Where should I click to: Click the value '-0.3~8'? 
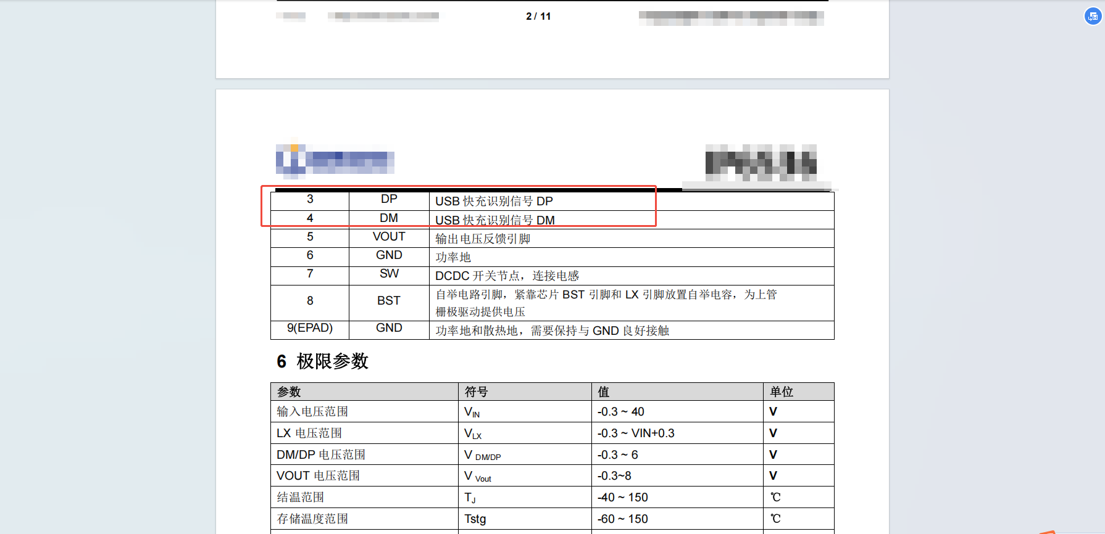click(614, 475)
